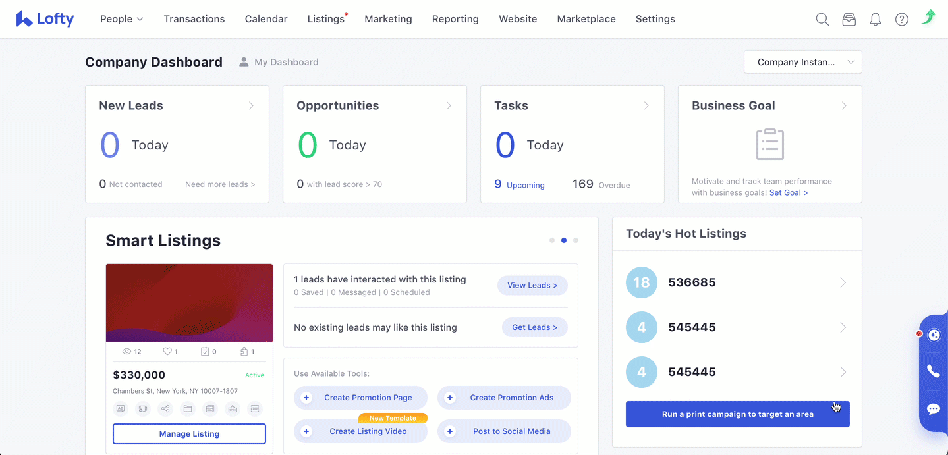
Task: Open the global search icon
Action: [x=822, y=19]
